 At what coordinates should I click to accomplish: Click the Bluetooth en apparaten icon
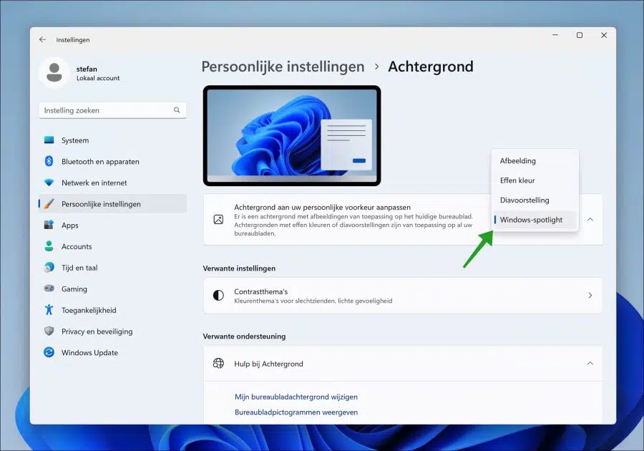pyautogui.click(x=49, y=161)
